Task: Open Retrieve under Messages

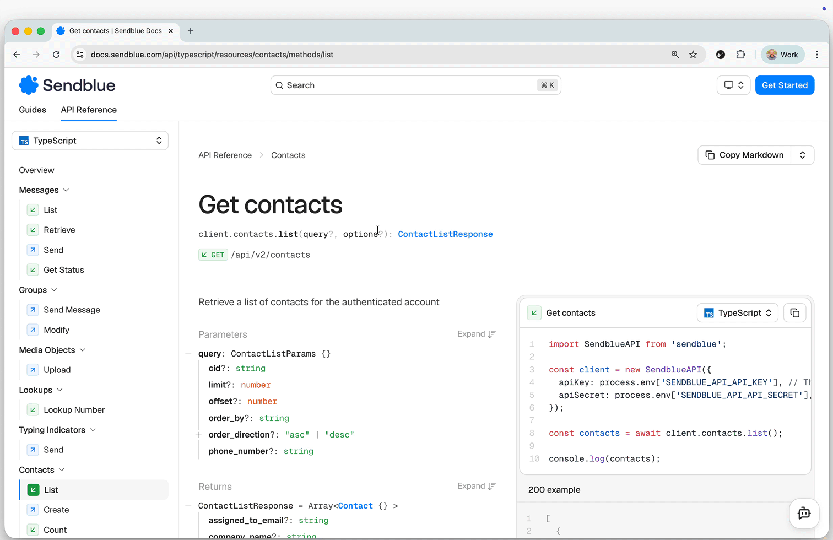Action: click(59, 230)
